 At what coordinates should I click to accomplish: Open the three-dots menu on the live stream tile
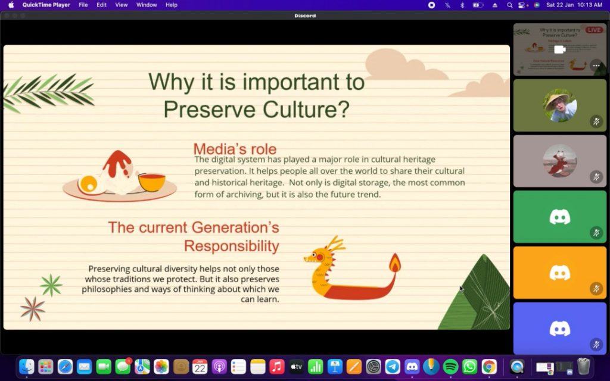pos(596,65)
